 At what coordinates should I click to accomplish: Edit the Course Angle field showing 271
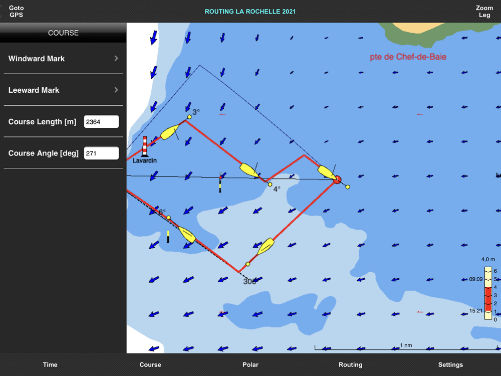(x=101, y=153)
